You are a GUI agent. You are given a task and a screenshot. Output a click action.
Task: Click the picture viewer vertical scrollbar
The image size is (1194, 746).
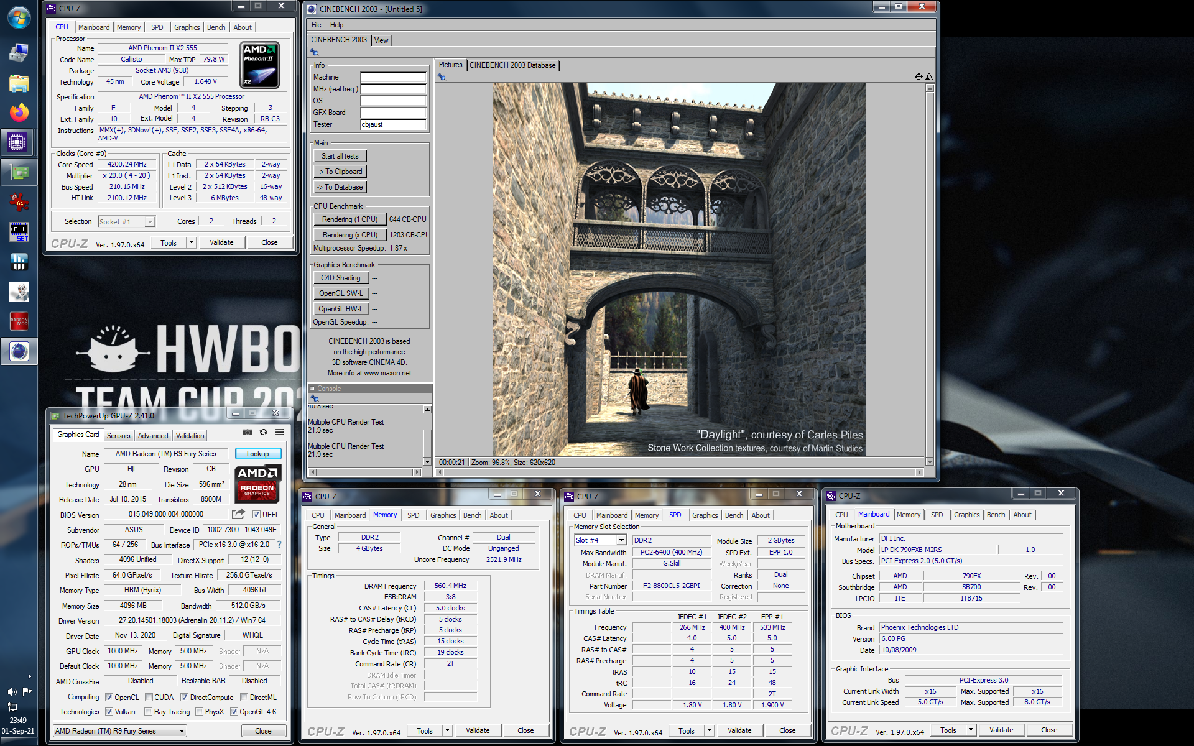pos(930,275)
